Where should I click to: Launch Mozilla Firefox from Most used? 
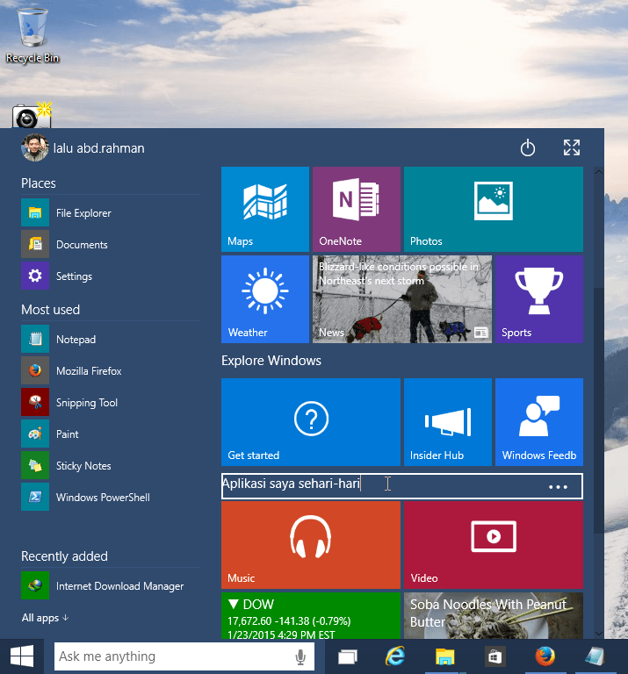(110, 370)
